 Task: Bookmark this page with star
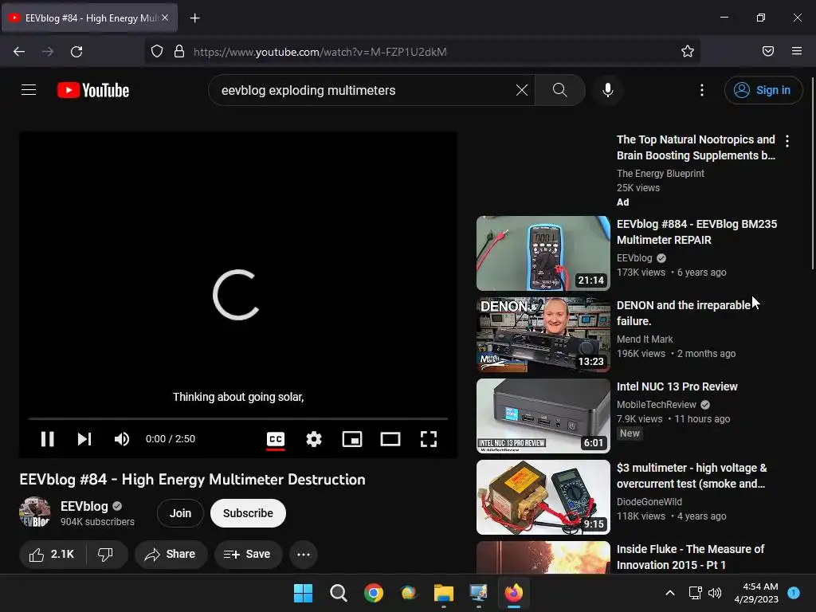coord(688,51)
